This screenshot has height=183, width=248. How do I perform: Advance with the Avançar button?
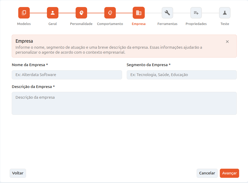click(x=229, y=173)
